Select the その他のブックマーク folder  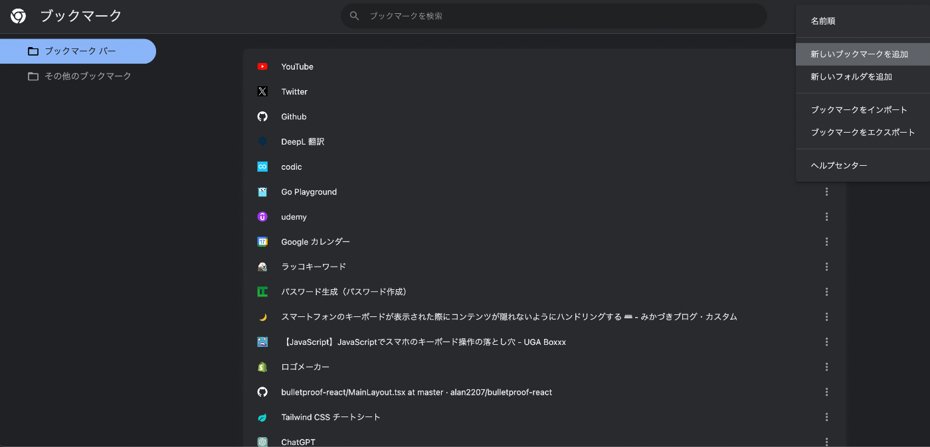point(78,76)
